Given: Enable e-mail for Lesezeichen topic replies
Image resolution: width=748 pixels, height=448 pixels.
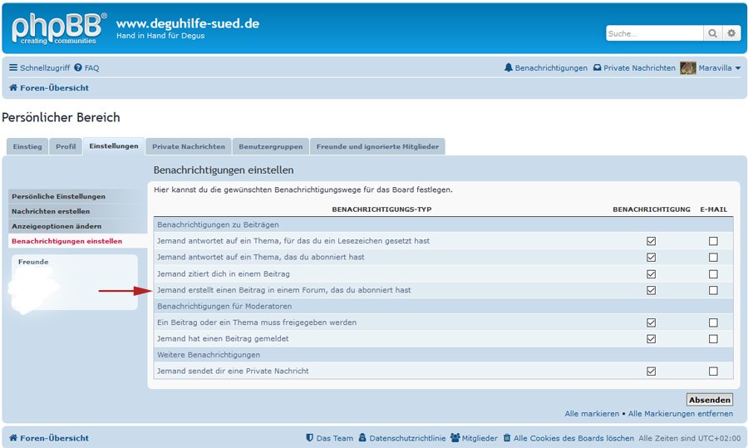Looking at the screenshot, I should point(713,241).
